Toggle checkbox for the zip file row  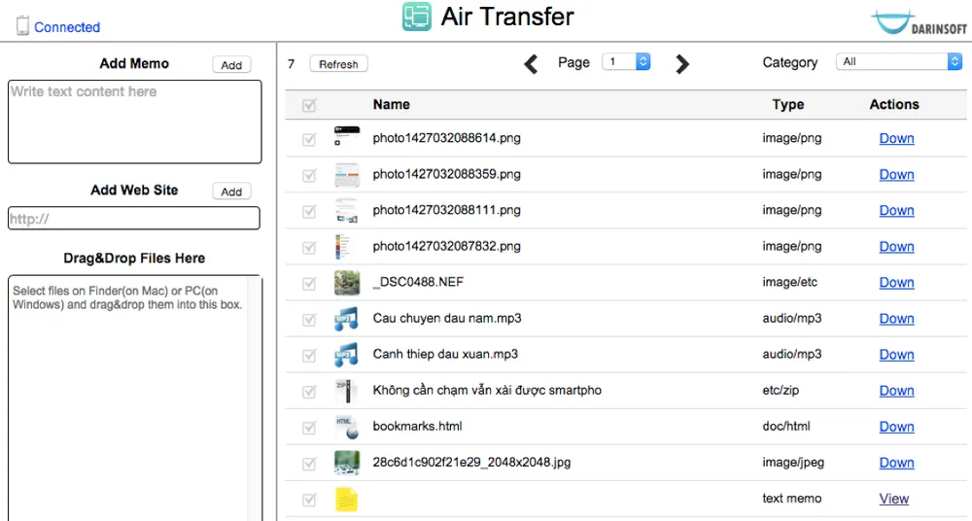point(309,392)
